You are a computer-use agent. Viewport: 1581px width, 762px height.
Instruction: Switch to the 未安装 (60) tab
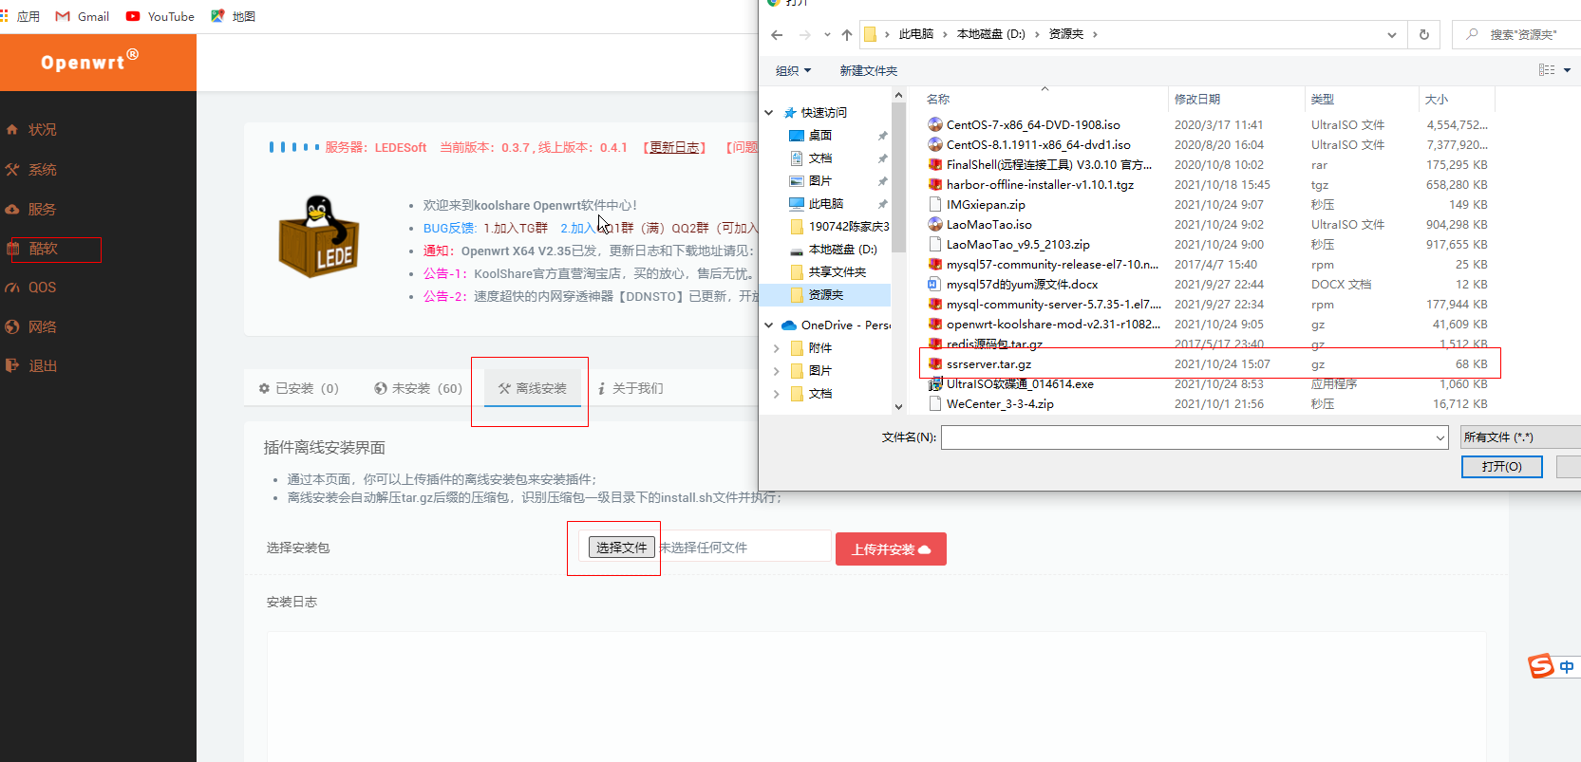(x=418, y=388)
